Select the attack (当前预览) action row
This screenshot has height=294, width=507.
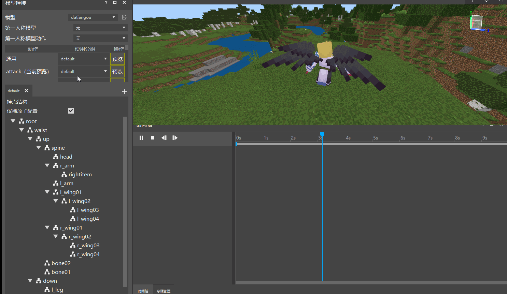tap(28, 72)
